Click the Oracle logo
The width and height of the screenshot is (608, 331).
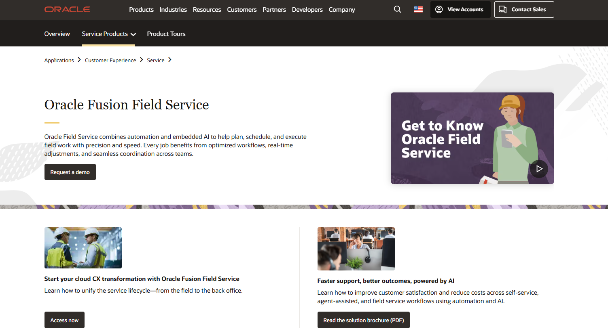click(67, 9)
